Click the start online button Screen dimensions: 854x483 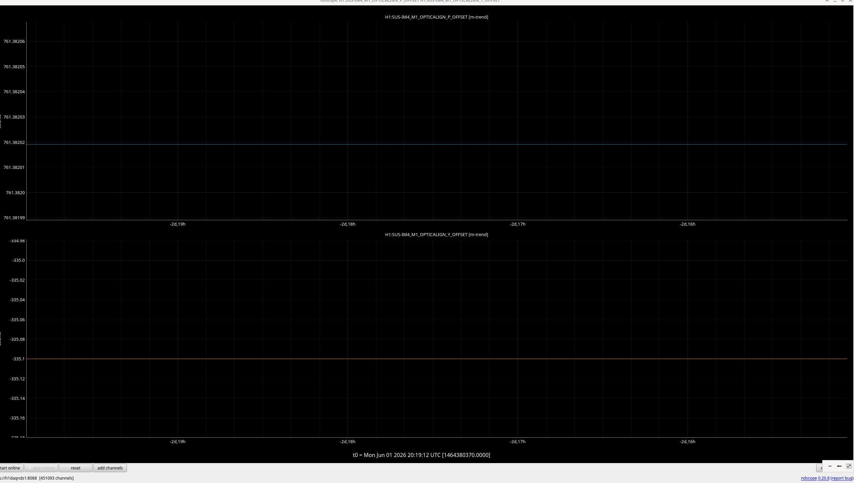(x=10, y=468)
